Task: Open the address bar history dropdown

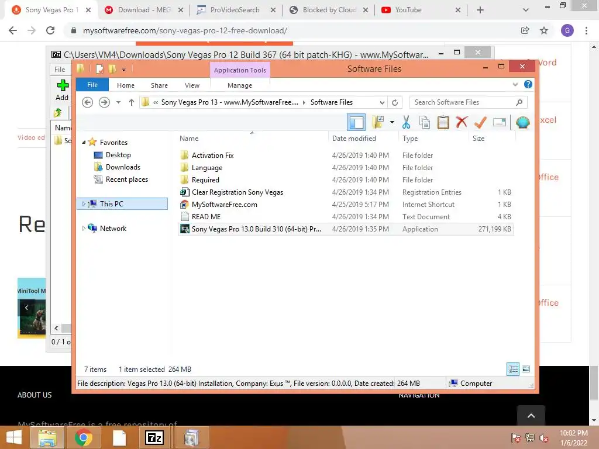Action: click(x=381, y=102)
